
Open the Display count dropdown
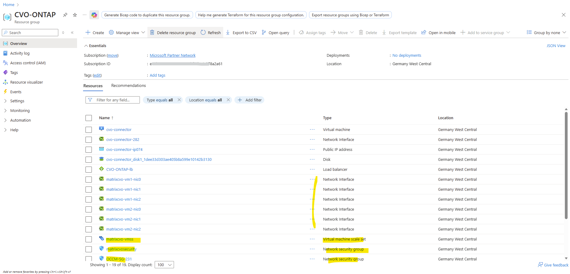[164, 265]
